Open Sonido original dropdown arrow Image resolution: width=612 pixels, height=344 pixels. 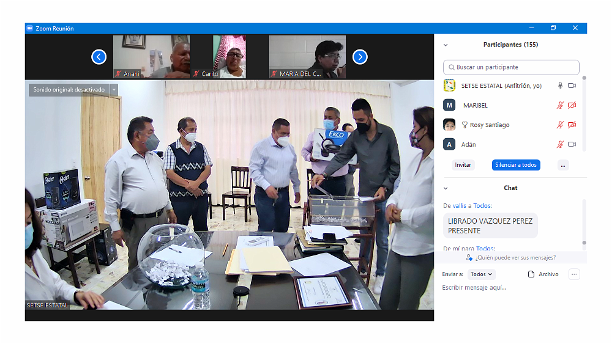click(113, 90)
